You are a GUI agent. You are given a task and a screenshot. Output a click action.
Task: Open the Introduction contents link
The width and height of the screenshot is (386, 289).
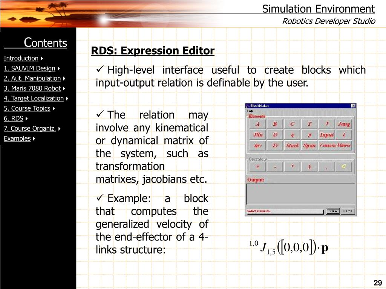click(21, 58)
